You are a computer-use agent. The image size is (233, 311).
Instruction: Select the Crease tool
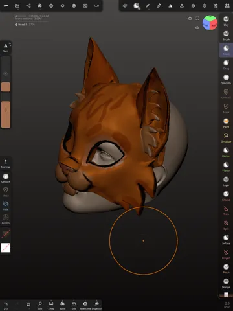[226, 196]
